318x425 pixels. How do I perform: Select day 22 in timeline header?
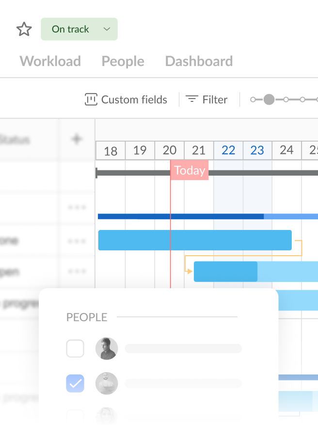pyautogui.click(x=228, y=150)
